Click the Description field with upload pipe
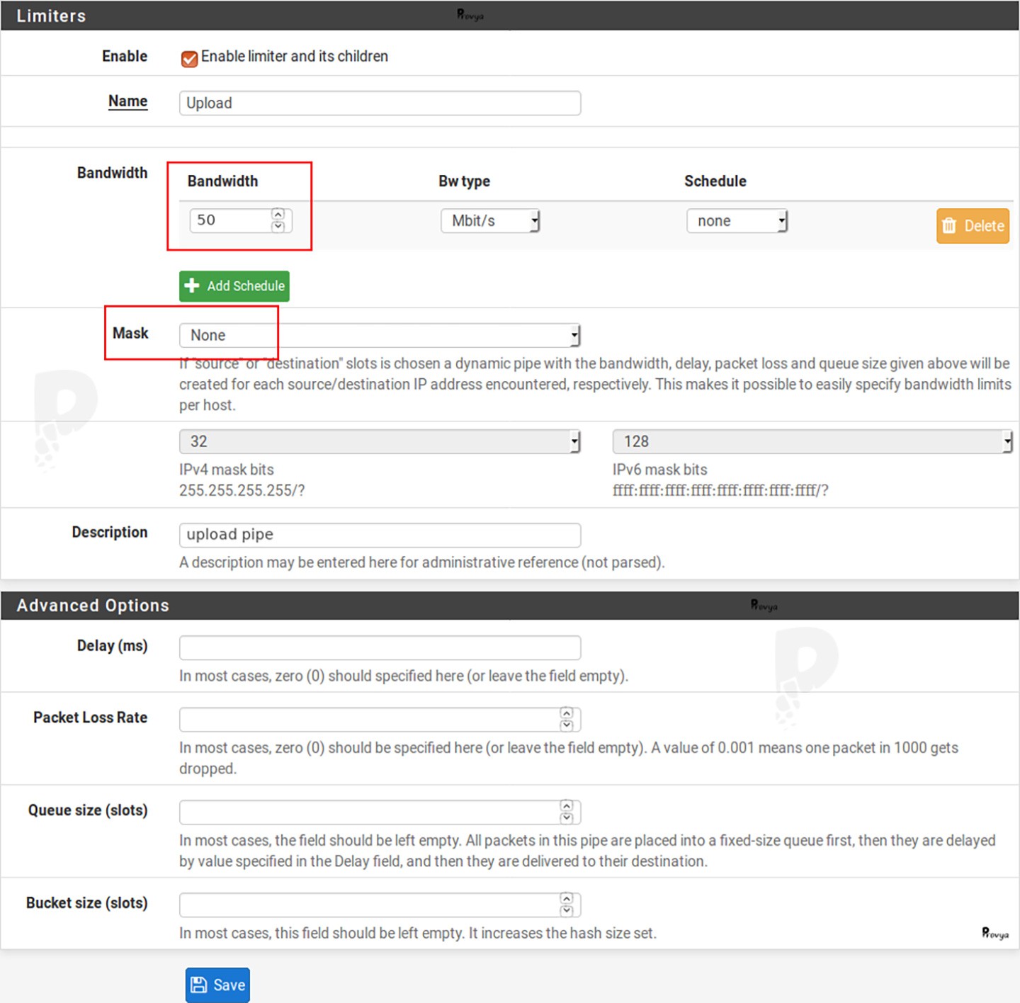 point(379,535)
